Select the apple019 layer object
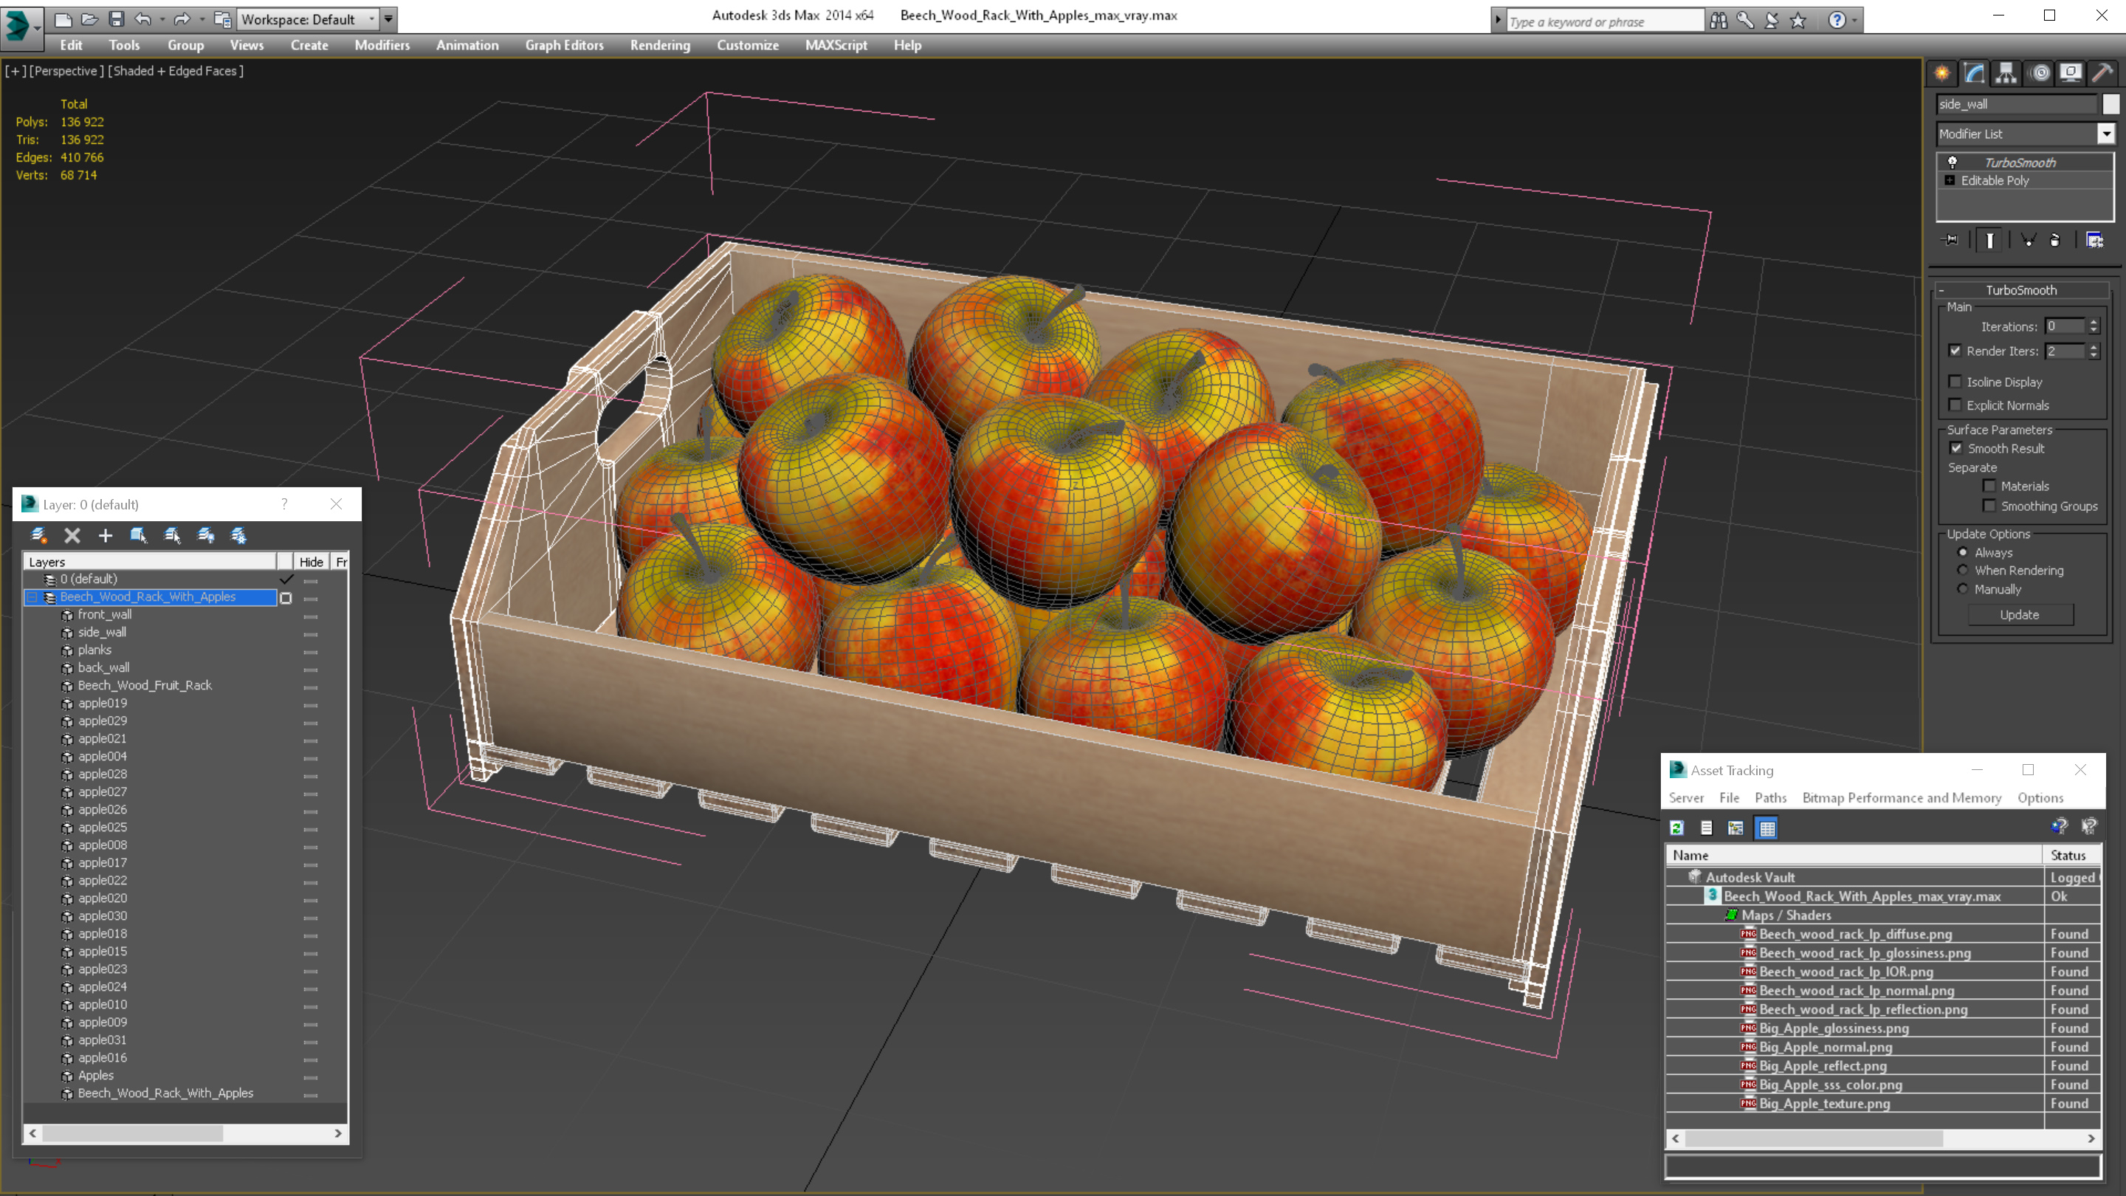 pos(103,704)
